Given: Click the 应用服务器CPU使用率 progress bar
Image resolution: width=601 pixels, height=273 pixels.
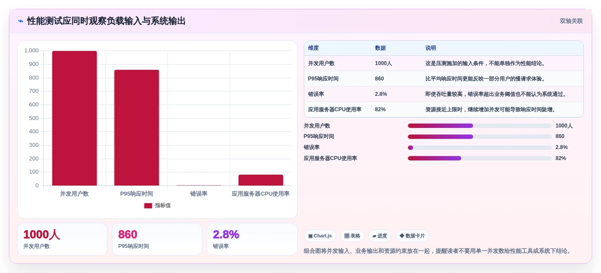Looking at the screenshot, I should (480, 158).
